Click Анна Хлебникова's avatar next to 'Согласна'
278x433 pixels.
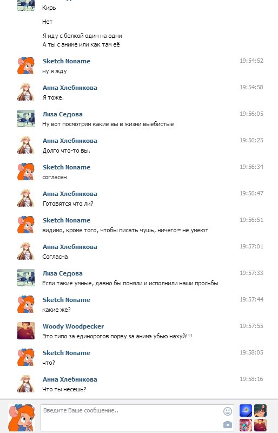[x=26, y=251]
